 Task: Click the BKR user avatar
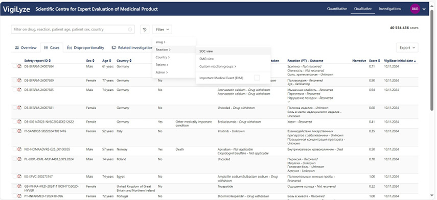click(x=415, y=9)
